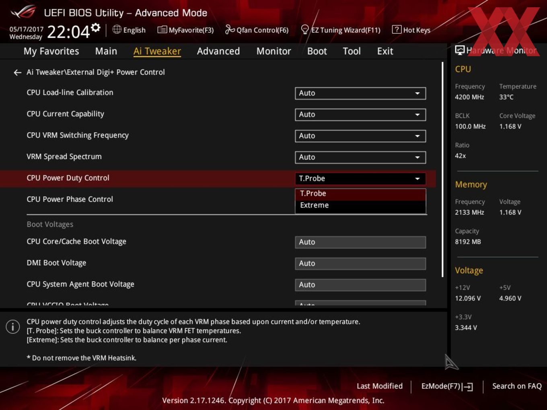Expand CPU Current Capability dropdown
Viewport: 547px width, 410px height.
[x=360, y=115]
